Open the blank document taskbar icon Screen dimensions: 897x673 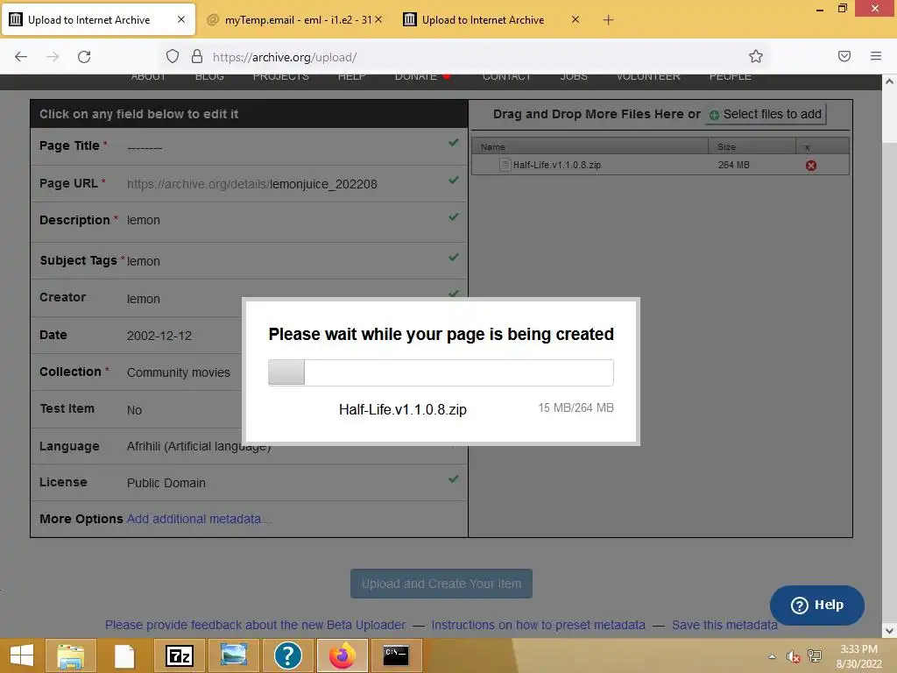124,655
